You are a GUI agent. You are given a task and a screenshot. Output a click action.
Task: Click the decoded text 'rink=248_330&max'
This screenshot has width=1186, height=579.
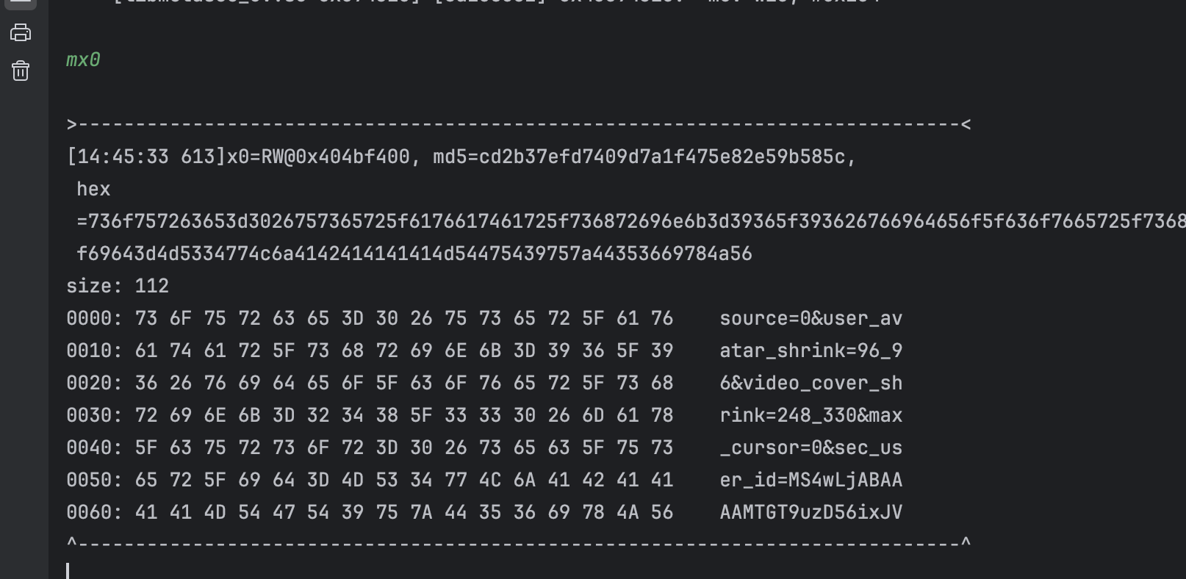[x=811, y=415]
